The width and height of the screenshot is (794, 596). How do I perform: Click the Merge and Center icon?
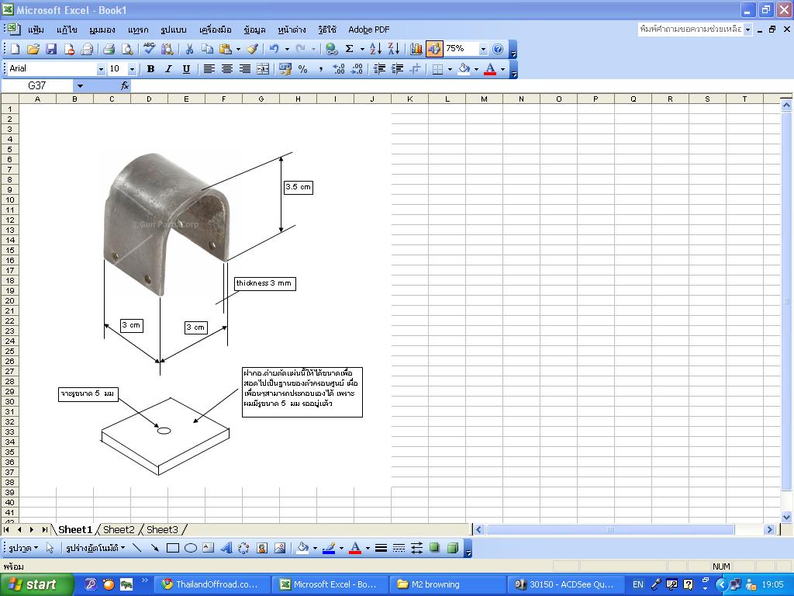point(263,69)
